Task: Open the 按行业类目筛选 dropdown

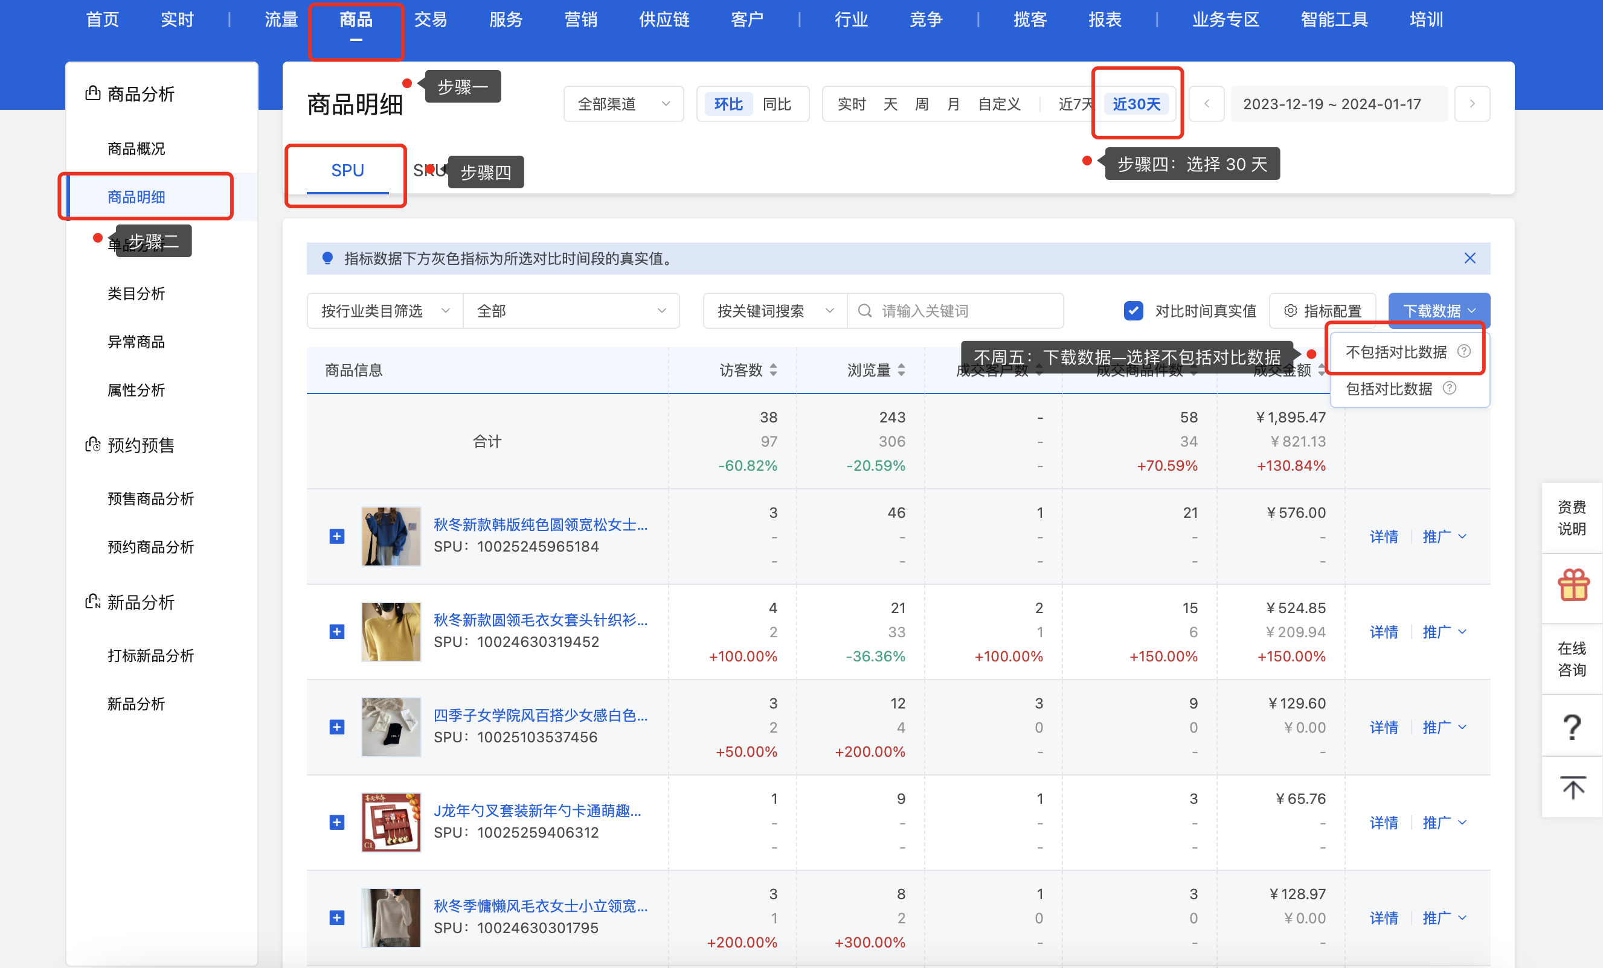Action: pos(385,311)
